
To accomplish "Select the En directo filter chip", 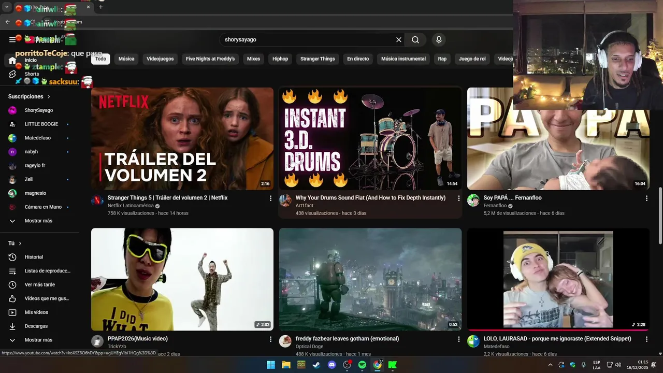I will click(358, 59).
